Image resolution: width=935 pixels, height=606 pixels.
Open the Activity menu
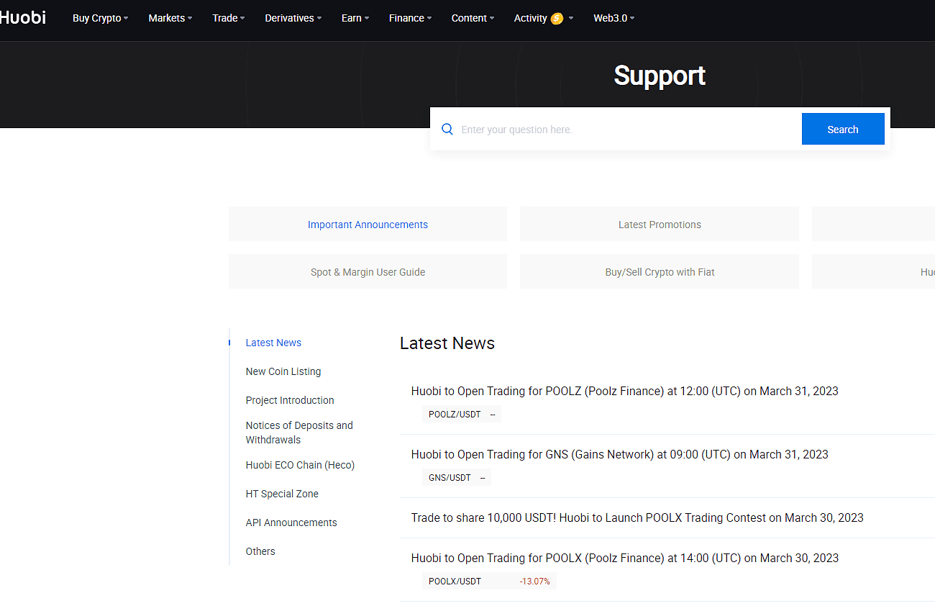[x=531, y=18]
